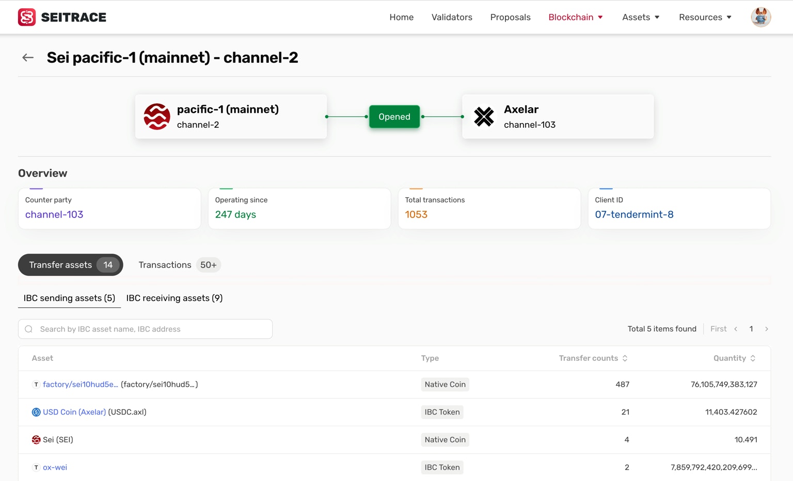Select Home in the navigation bar
Image resolution: width=793 pixels, height=481 pixels.
401,17
